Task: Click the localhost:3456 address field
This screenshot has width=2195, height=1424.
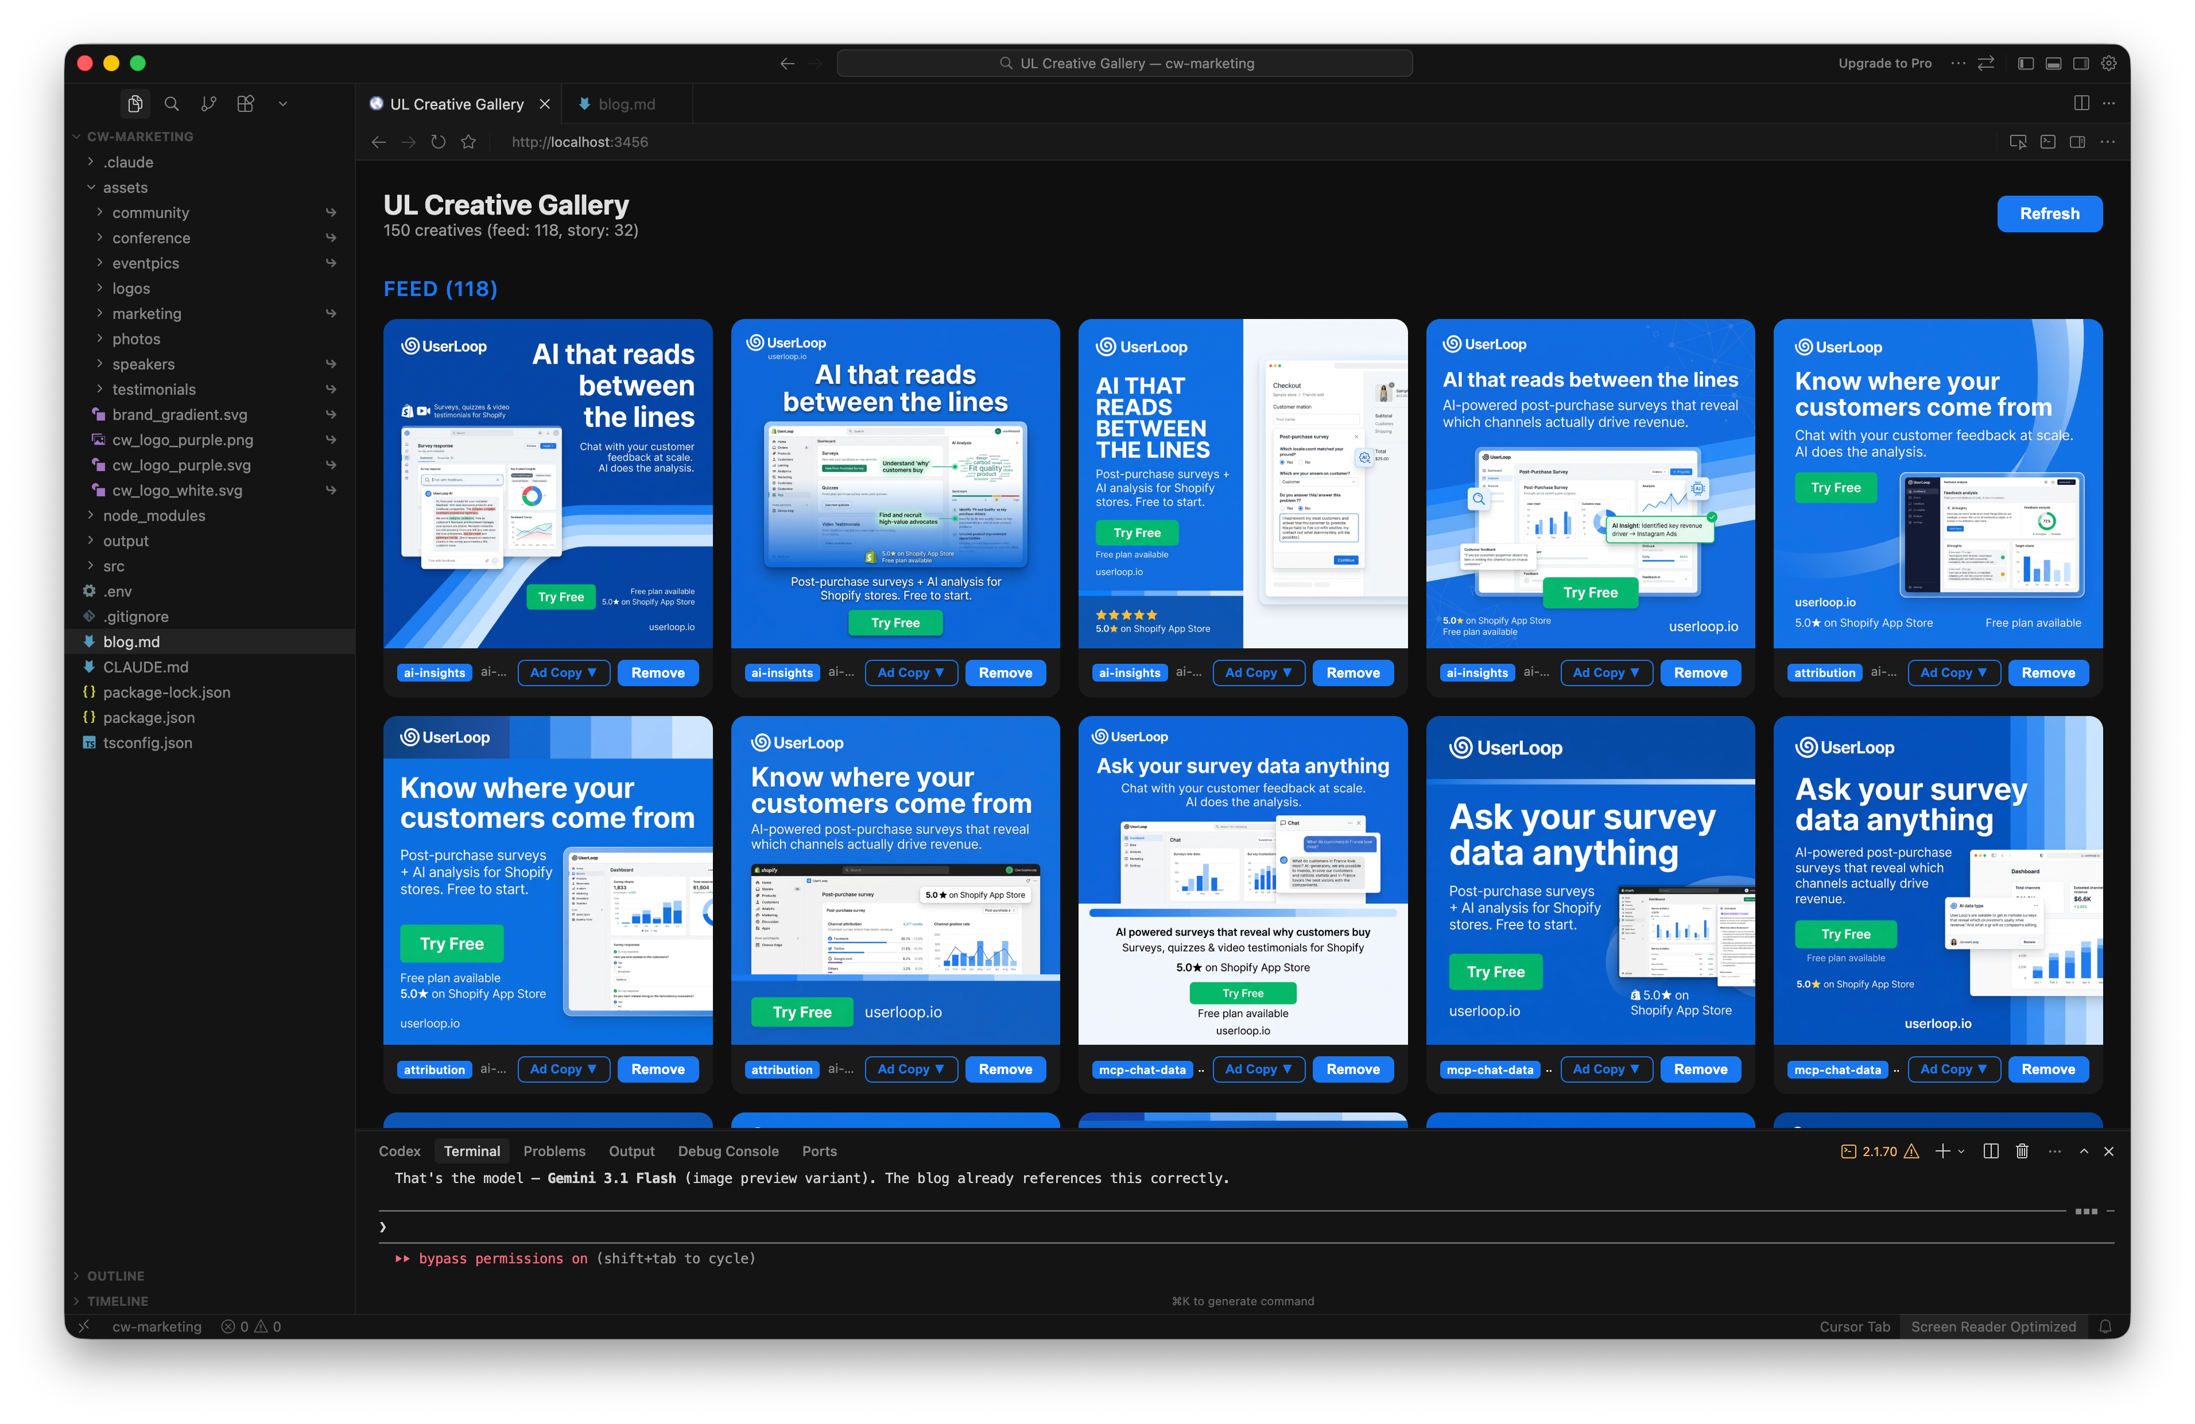Action: click(580, 142)
